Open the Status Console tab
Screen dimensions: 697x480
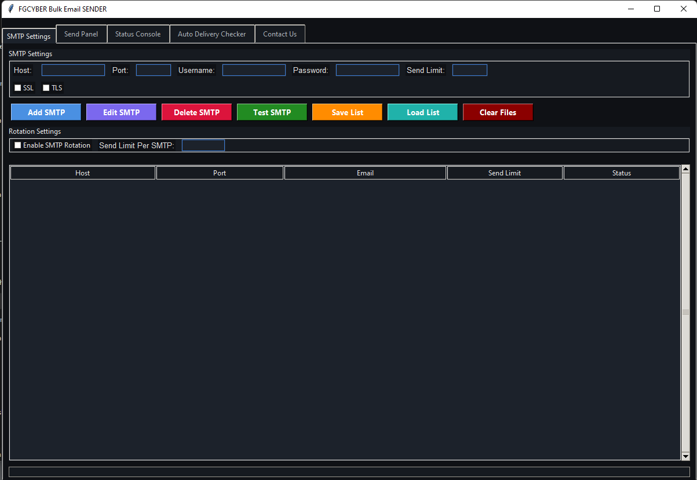138,34
